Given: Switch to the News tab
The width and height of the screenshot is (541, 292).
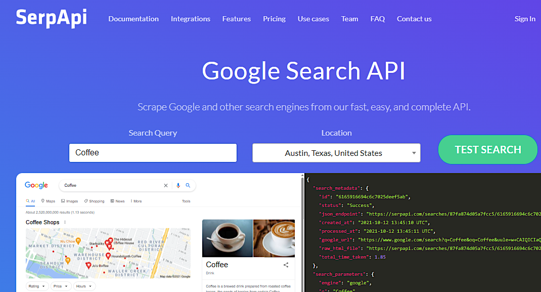Looking at the screenshot, I should 117,201.
